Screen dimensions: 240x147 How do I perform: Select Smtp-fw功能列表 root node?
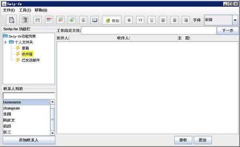pos(22,36)
